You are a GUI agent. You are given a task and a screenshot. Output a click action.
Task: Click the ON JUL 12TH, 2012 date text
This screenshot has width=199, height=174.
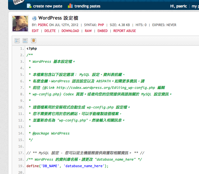point(64,25)
